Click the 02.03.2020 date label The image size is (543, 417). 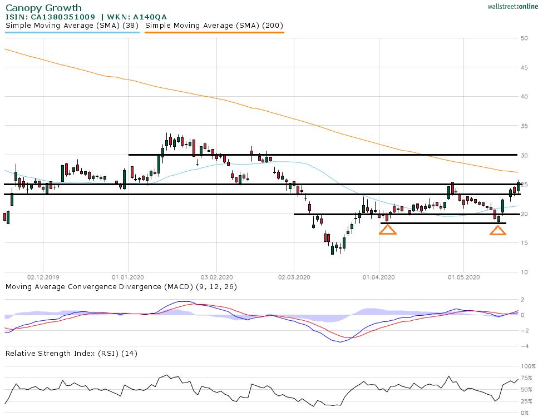[x=294, y=277]
